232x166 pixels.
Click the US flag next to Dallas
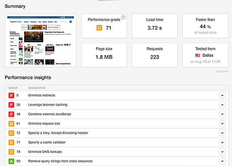[x=198, y=55]
